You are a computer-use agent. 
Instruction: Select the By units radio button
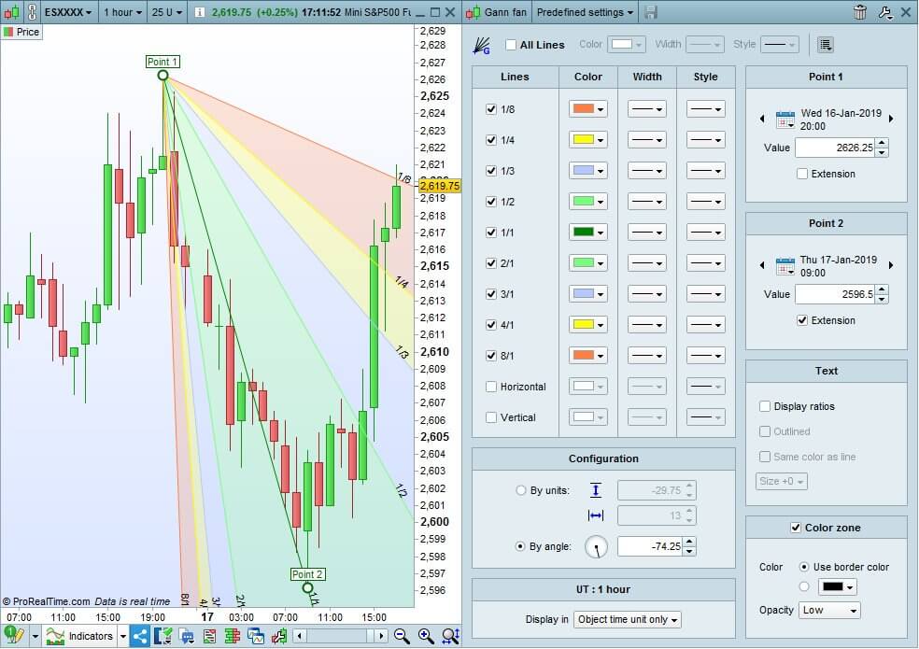click(521, 490)
